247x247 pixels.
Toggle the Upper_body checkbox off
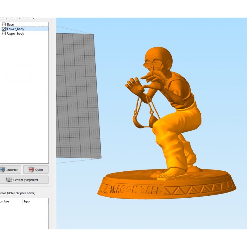[x=4, y=33]
